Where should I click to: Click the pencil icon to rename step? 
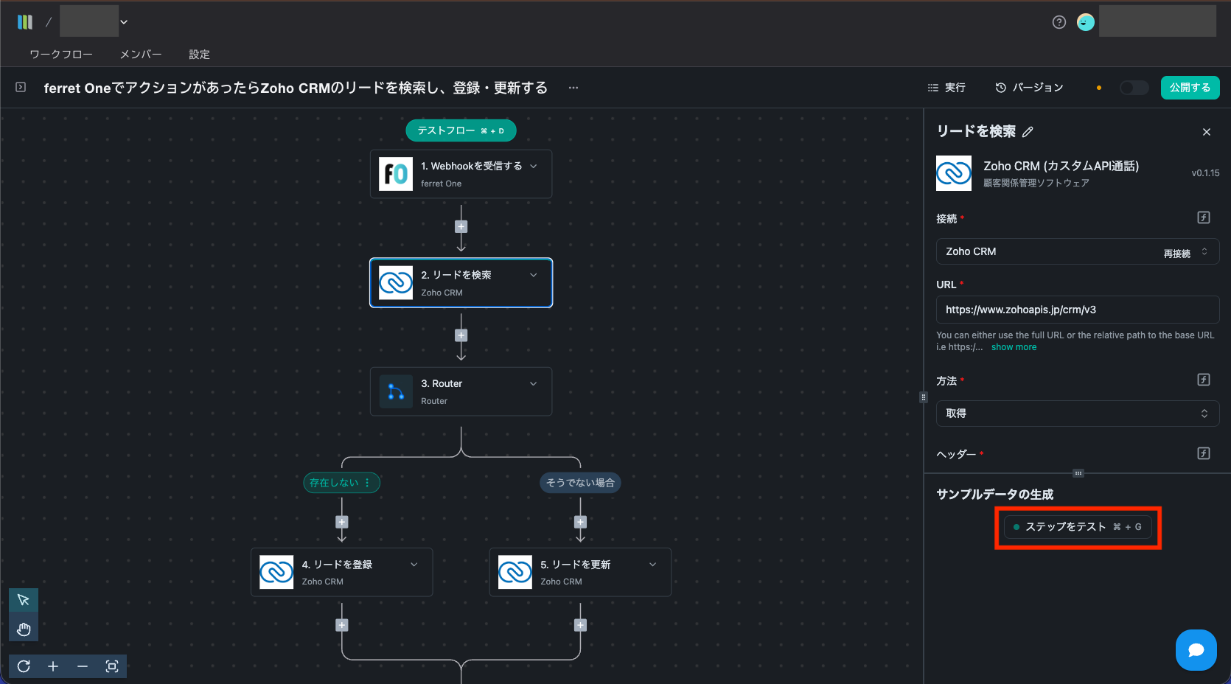click(1028, 132)
